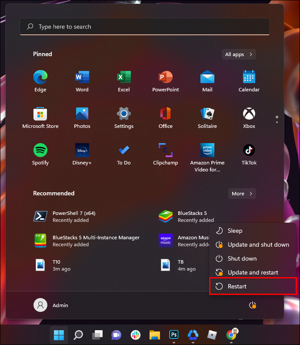Screen dimensions: 300x345
Task: Expand More recommended items
Action: pyautogui.click(x=242, y=194)
